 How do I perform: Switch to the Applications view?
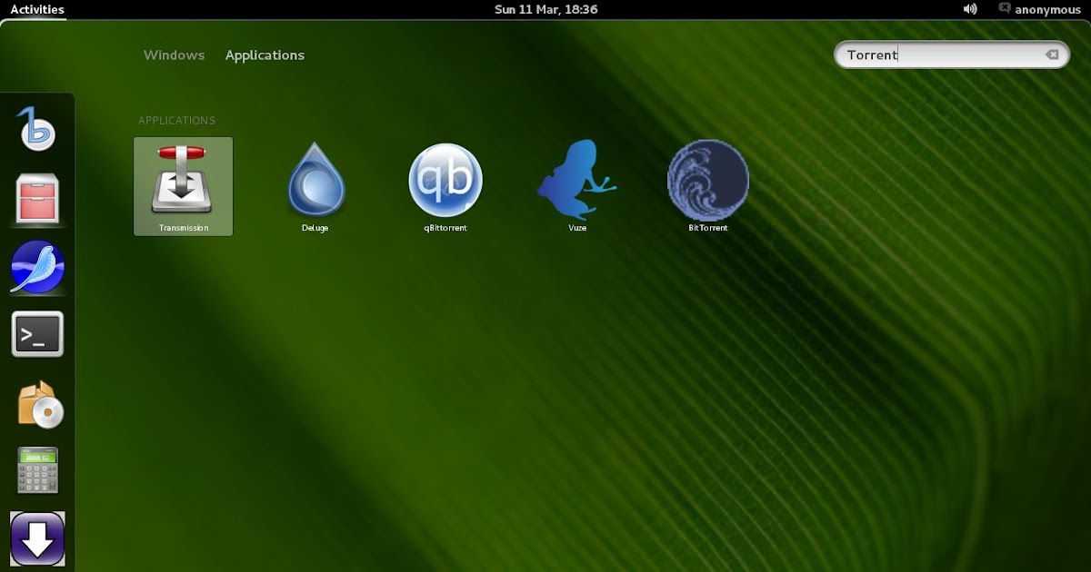pos(265,55)
